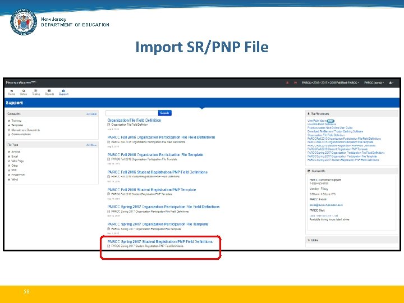Viewport: 404px width, 303px height.
Task: Click file icon under Spring 2017 Organization Participation Field Definitions
Action: tap(108, 212)
